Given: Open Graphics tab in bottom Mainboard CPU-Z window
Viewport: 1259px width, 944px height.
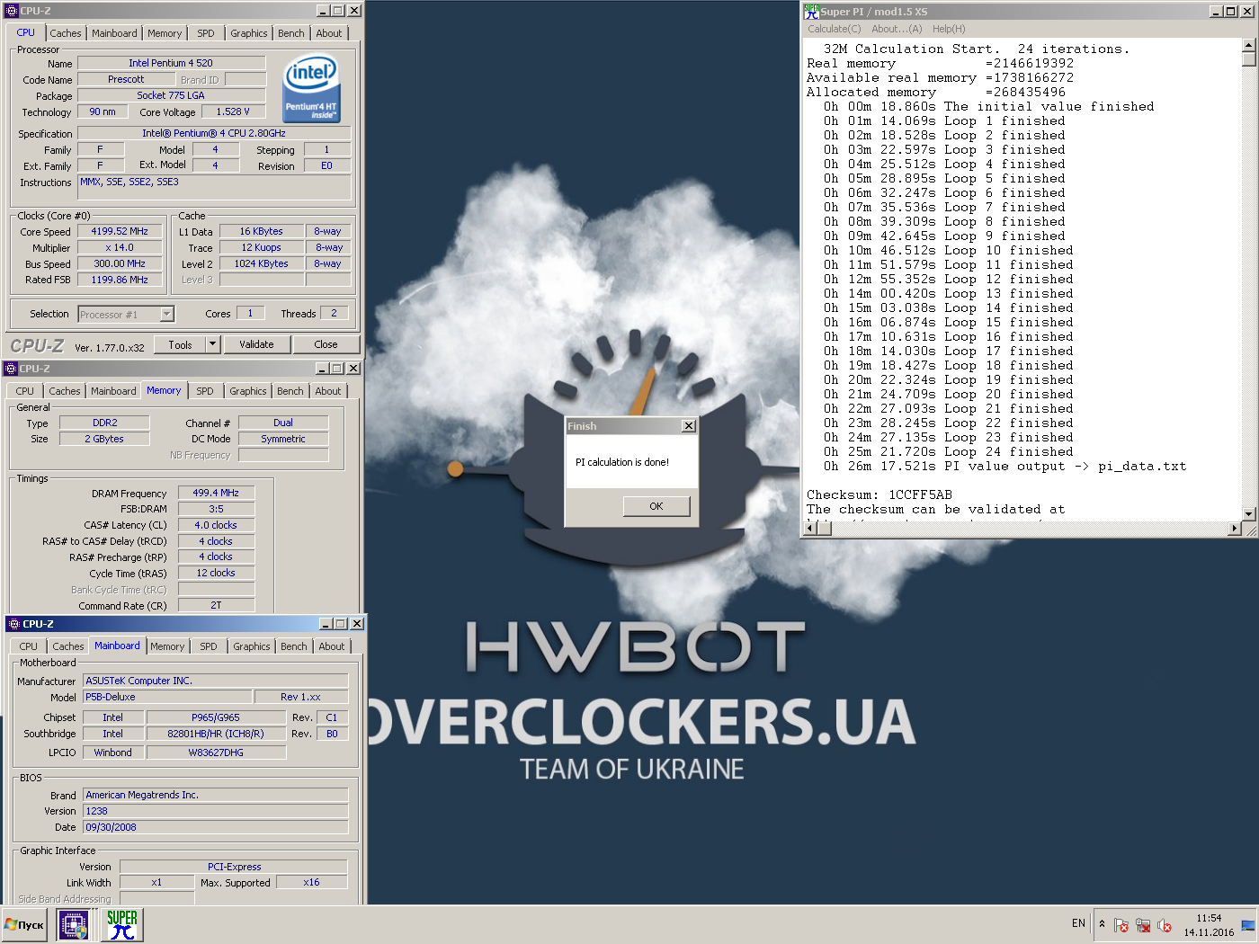Looking at the screenshot, I should 252,646.
